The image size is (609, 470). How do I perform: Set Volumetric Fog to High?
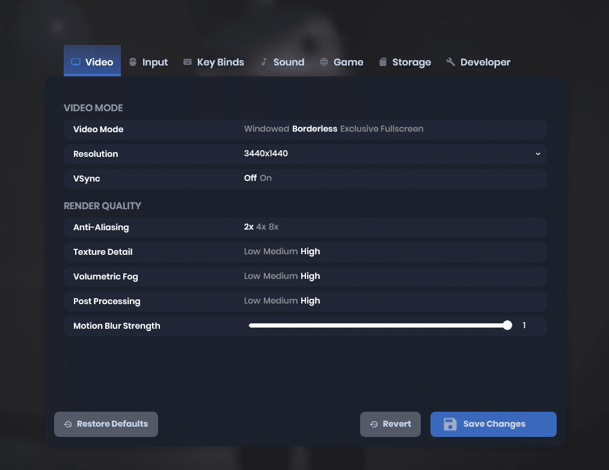310,276
